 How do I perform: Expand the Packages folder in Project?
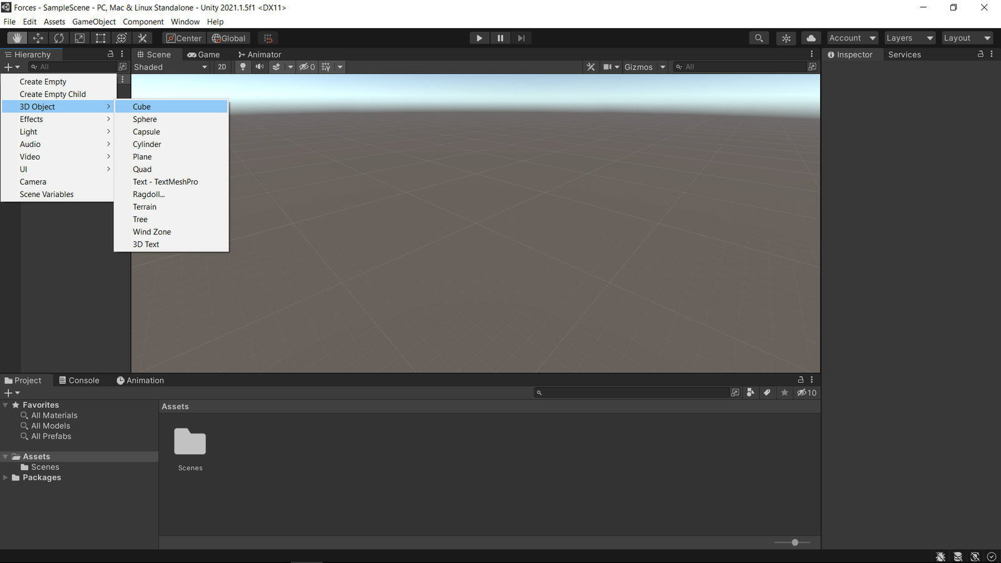click(6, 477)
